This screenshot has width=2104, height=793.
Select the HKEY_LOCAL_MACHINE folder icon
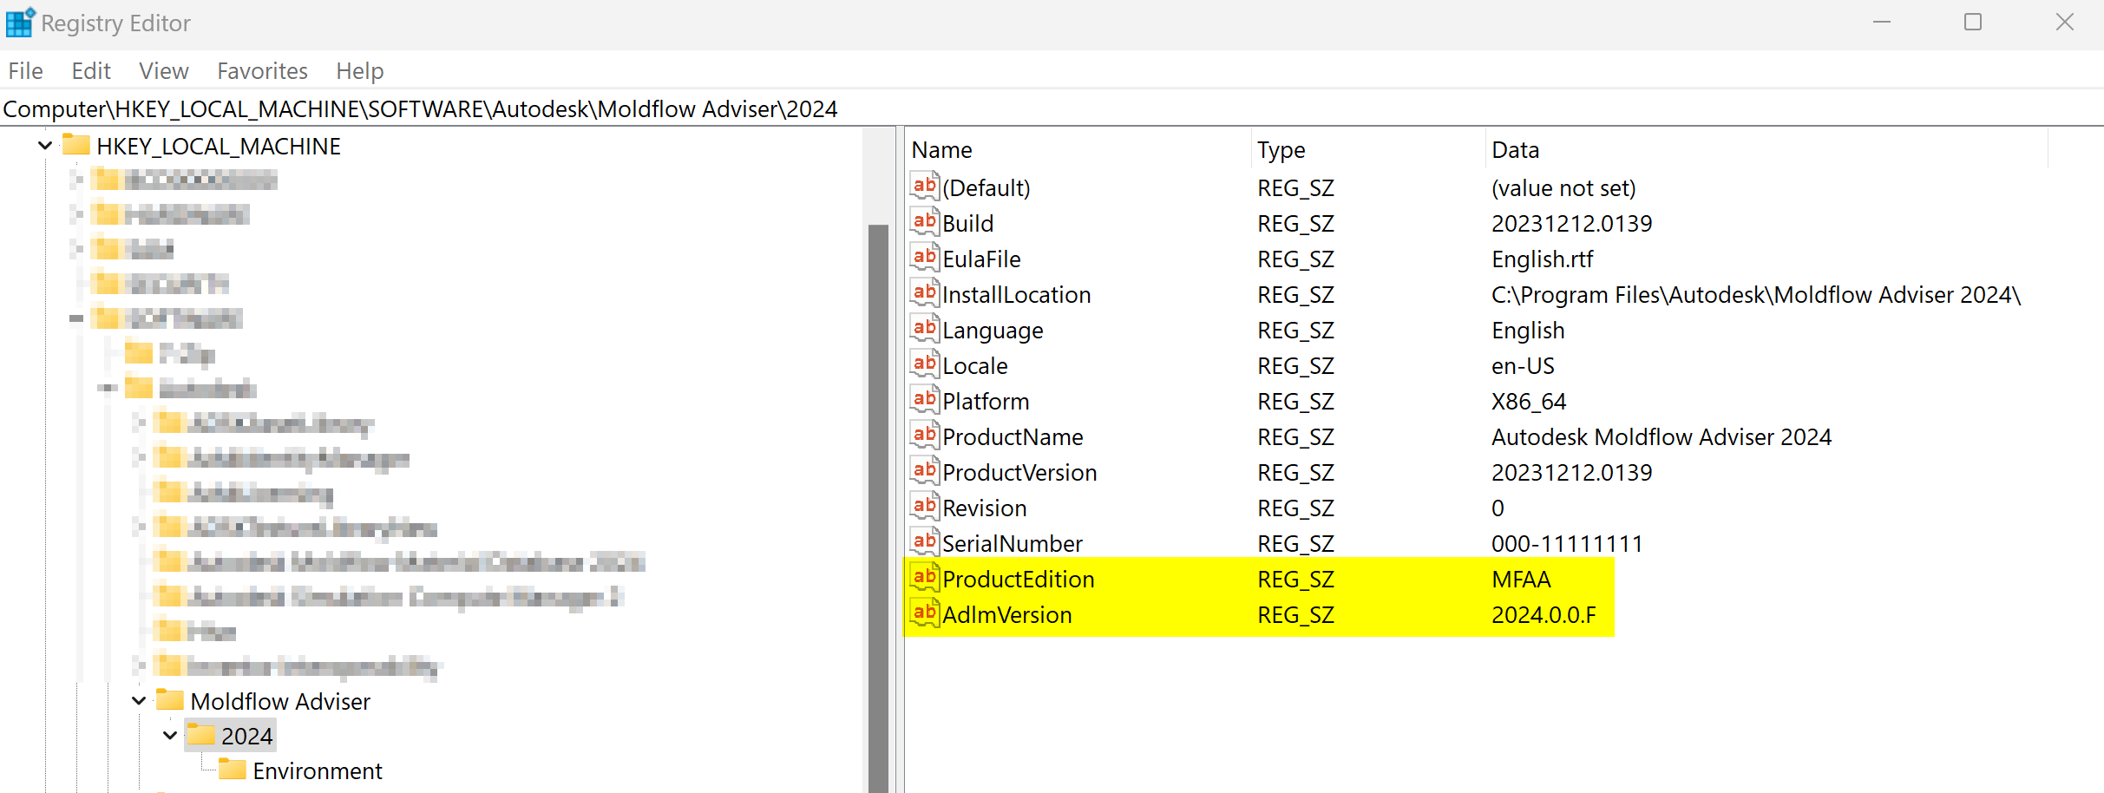[76, 144]
